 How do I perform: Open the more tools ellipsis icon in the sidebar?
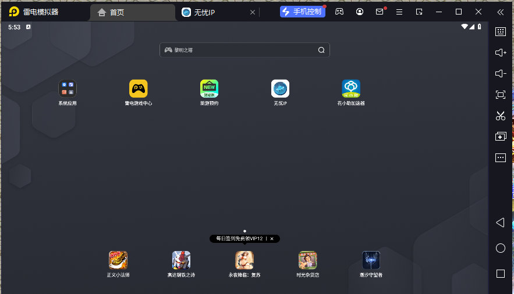pyautogui.click(x=501, y=157)
